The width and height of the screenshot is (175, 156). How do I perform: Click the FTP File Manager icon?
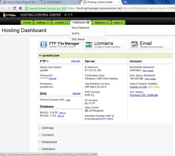pos(44,44)
